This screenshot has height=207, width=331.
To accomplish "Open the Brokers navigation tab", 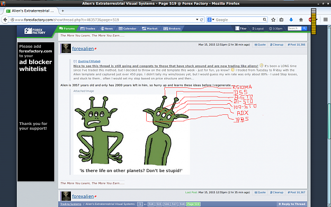I will pyautogui.click(x=172, y=29).
